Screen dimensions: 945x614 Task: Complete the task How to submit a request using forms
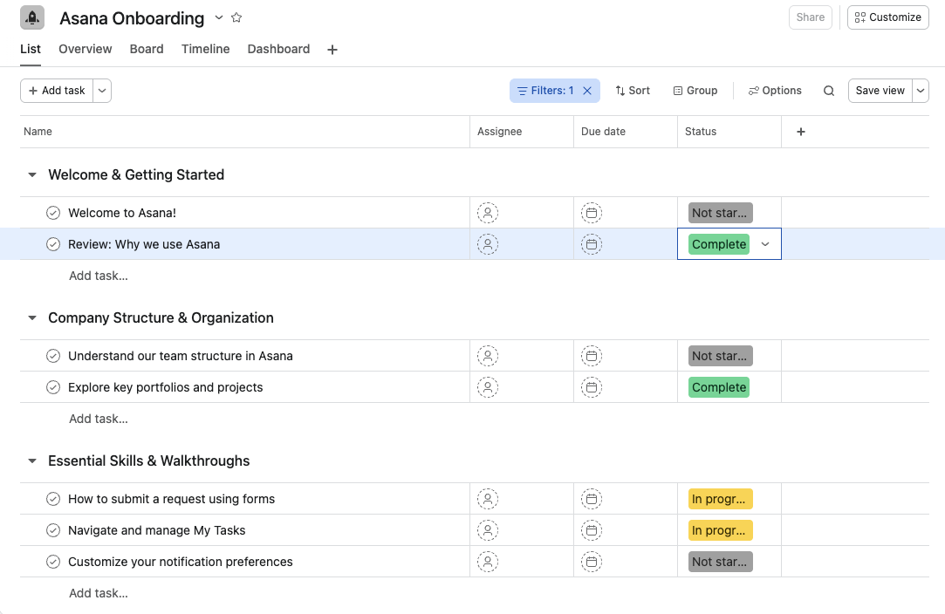tap(52, 498)
